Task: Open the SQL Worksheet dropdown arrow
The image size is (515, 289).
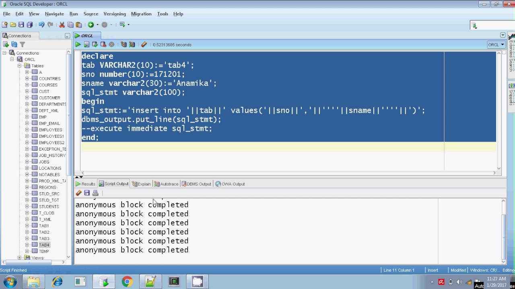Action: 128,25
